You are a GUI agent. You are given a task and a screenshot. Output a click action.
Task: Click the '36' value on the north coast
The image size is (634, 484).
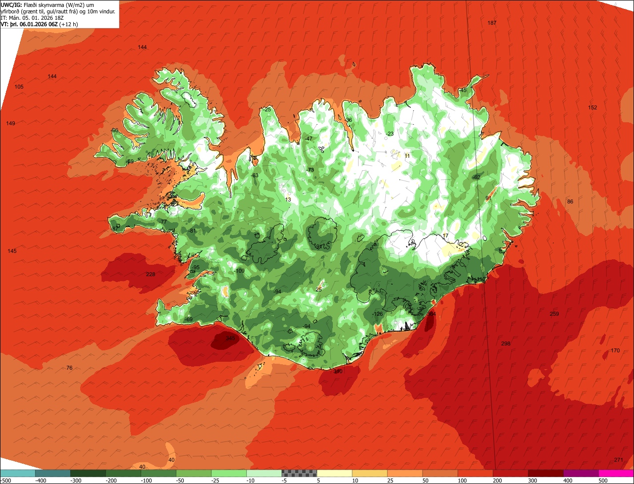coord(349,120)
